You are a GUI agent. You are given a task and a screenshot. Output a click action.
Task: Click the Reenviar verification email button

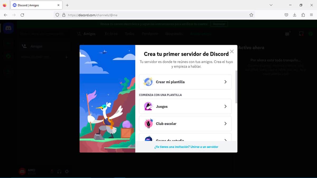point(219,24)
